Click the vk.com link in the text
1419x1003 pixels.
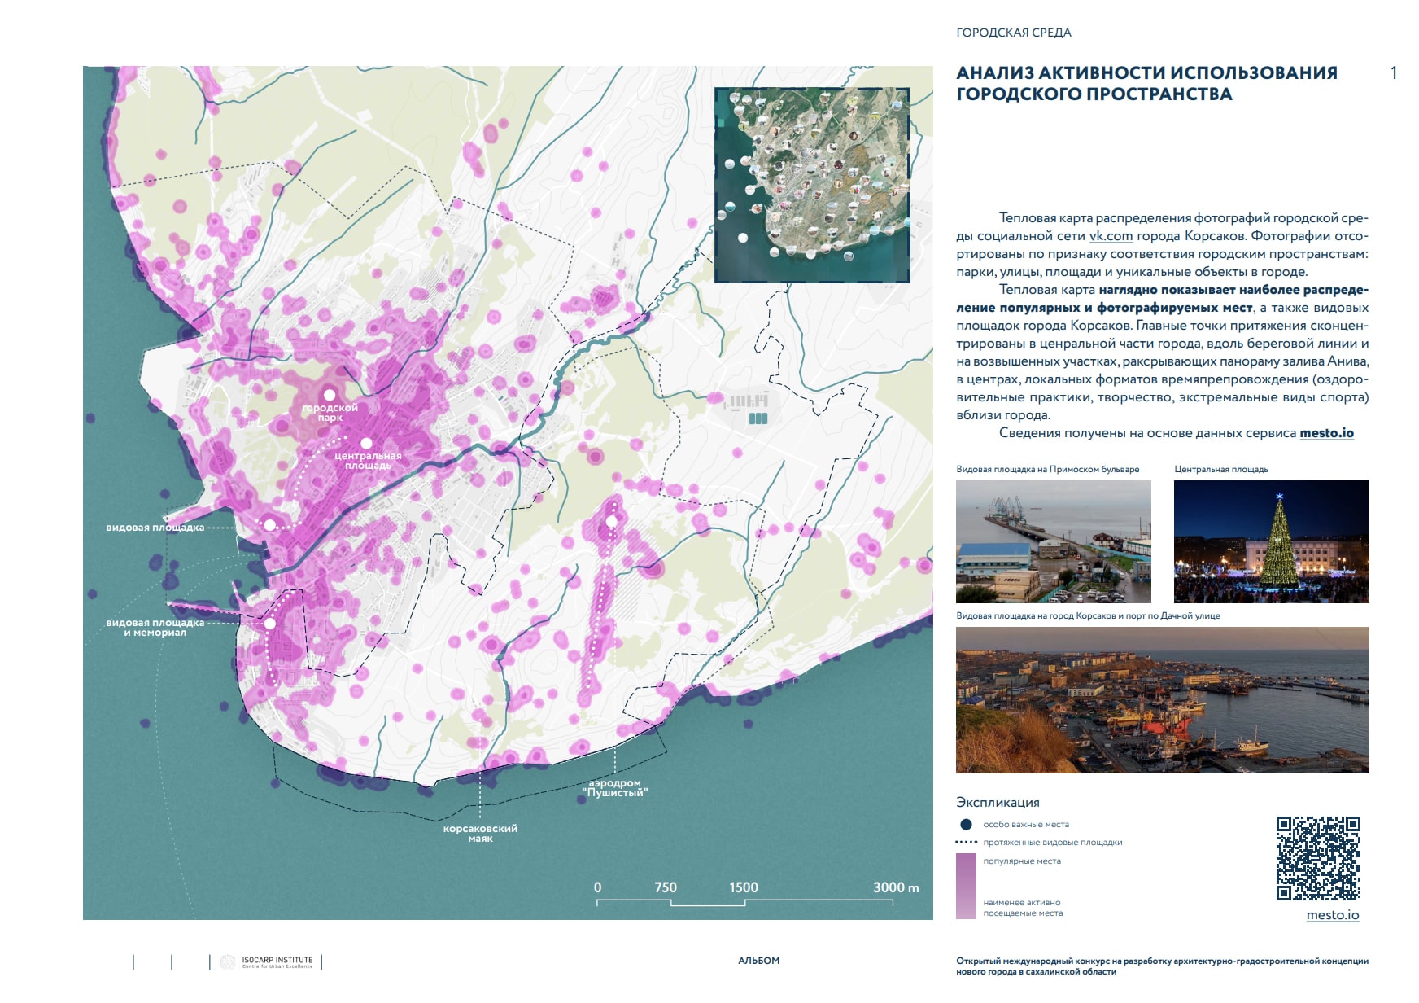point(1111,236)
